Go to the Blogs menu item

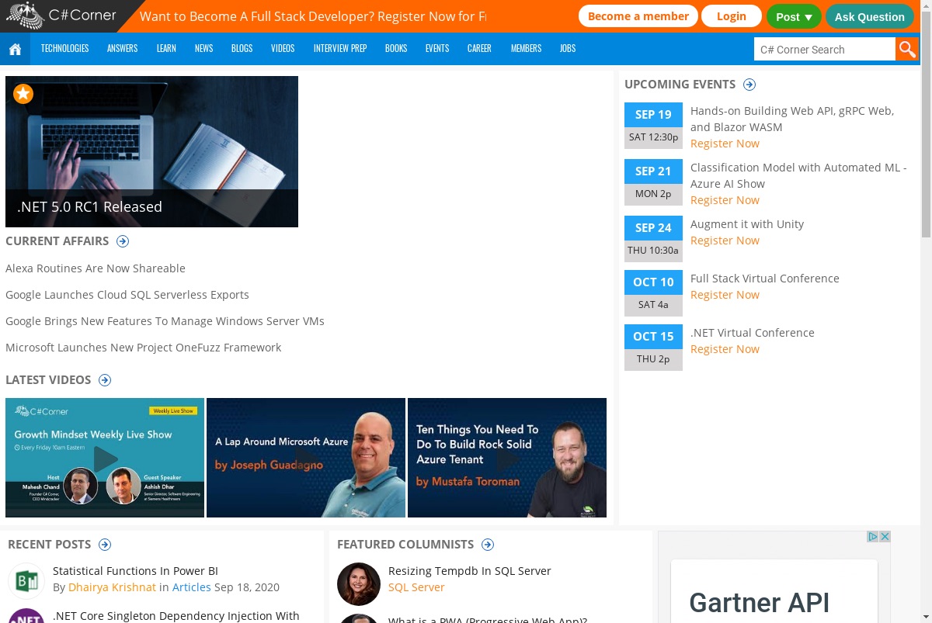pos(242,48)
